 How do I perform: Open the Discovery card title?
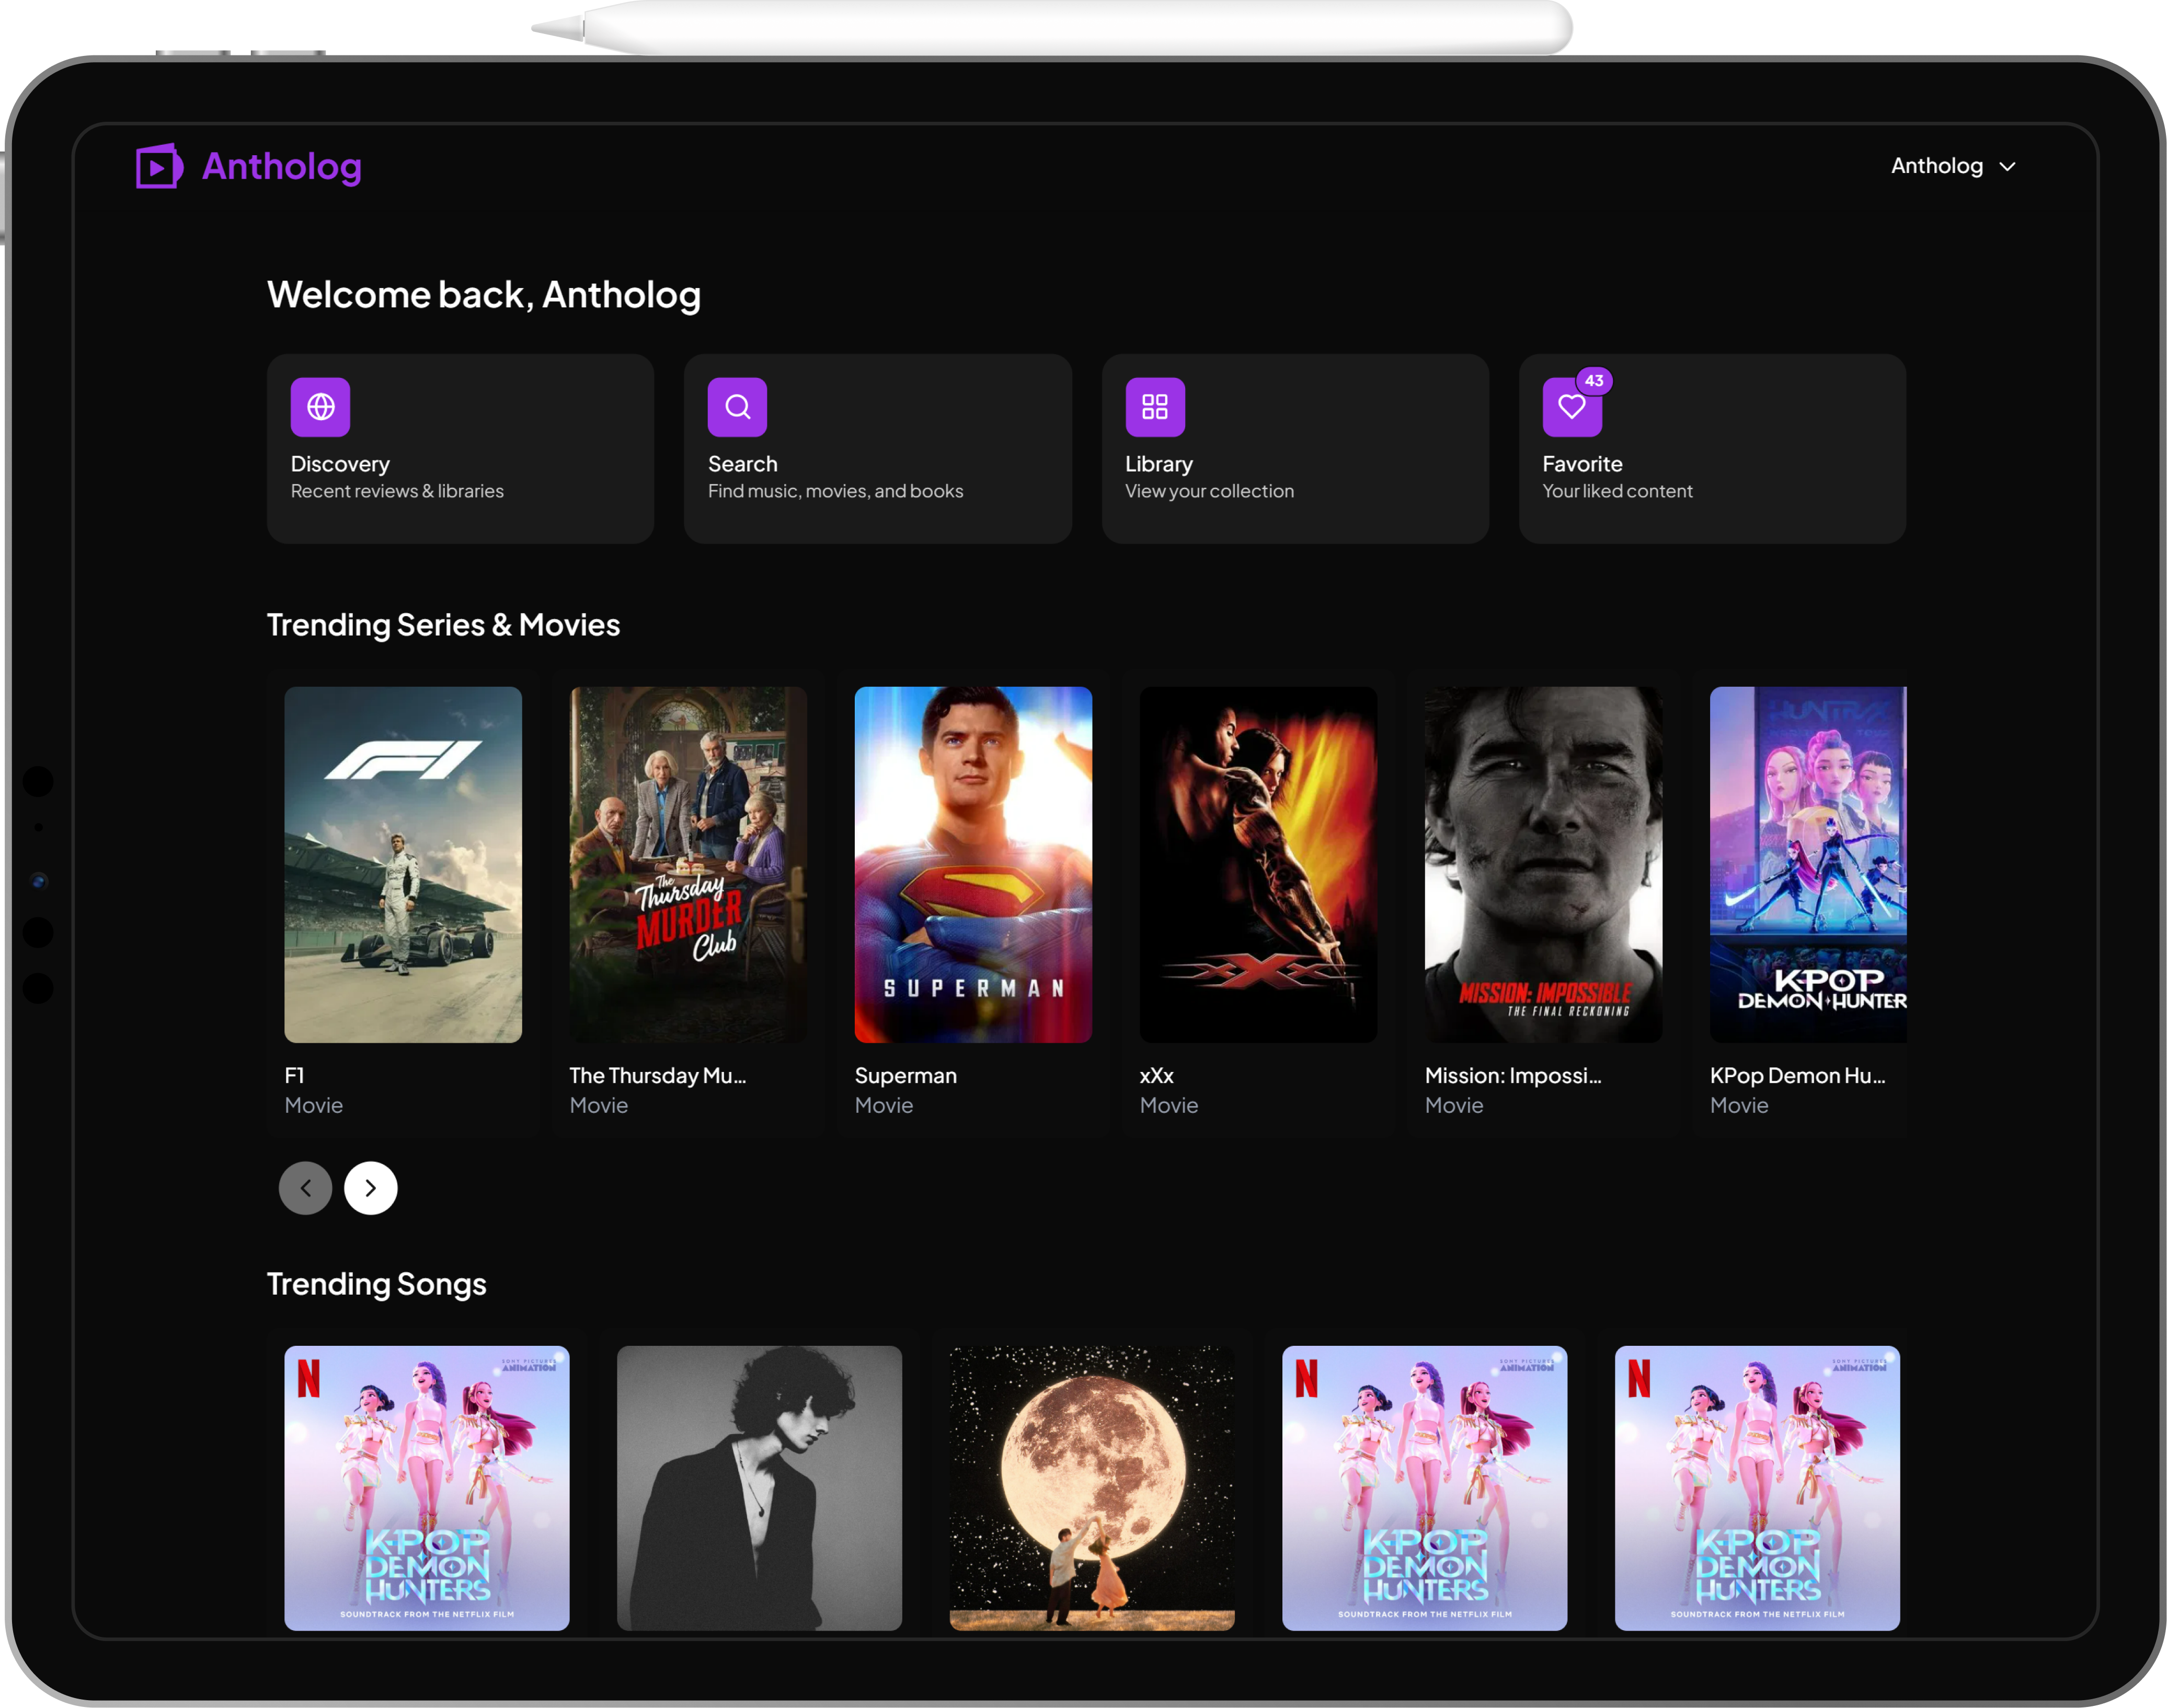coord(340,464)
